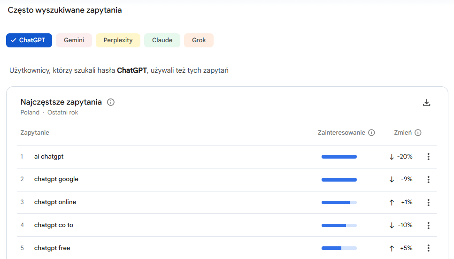454x259 pixels.
Task: Click the Zmień info icon
Action: (418, 133)
